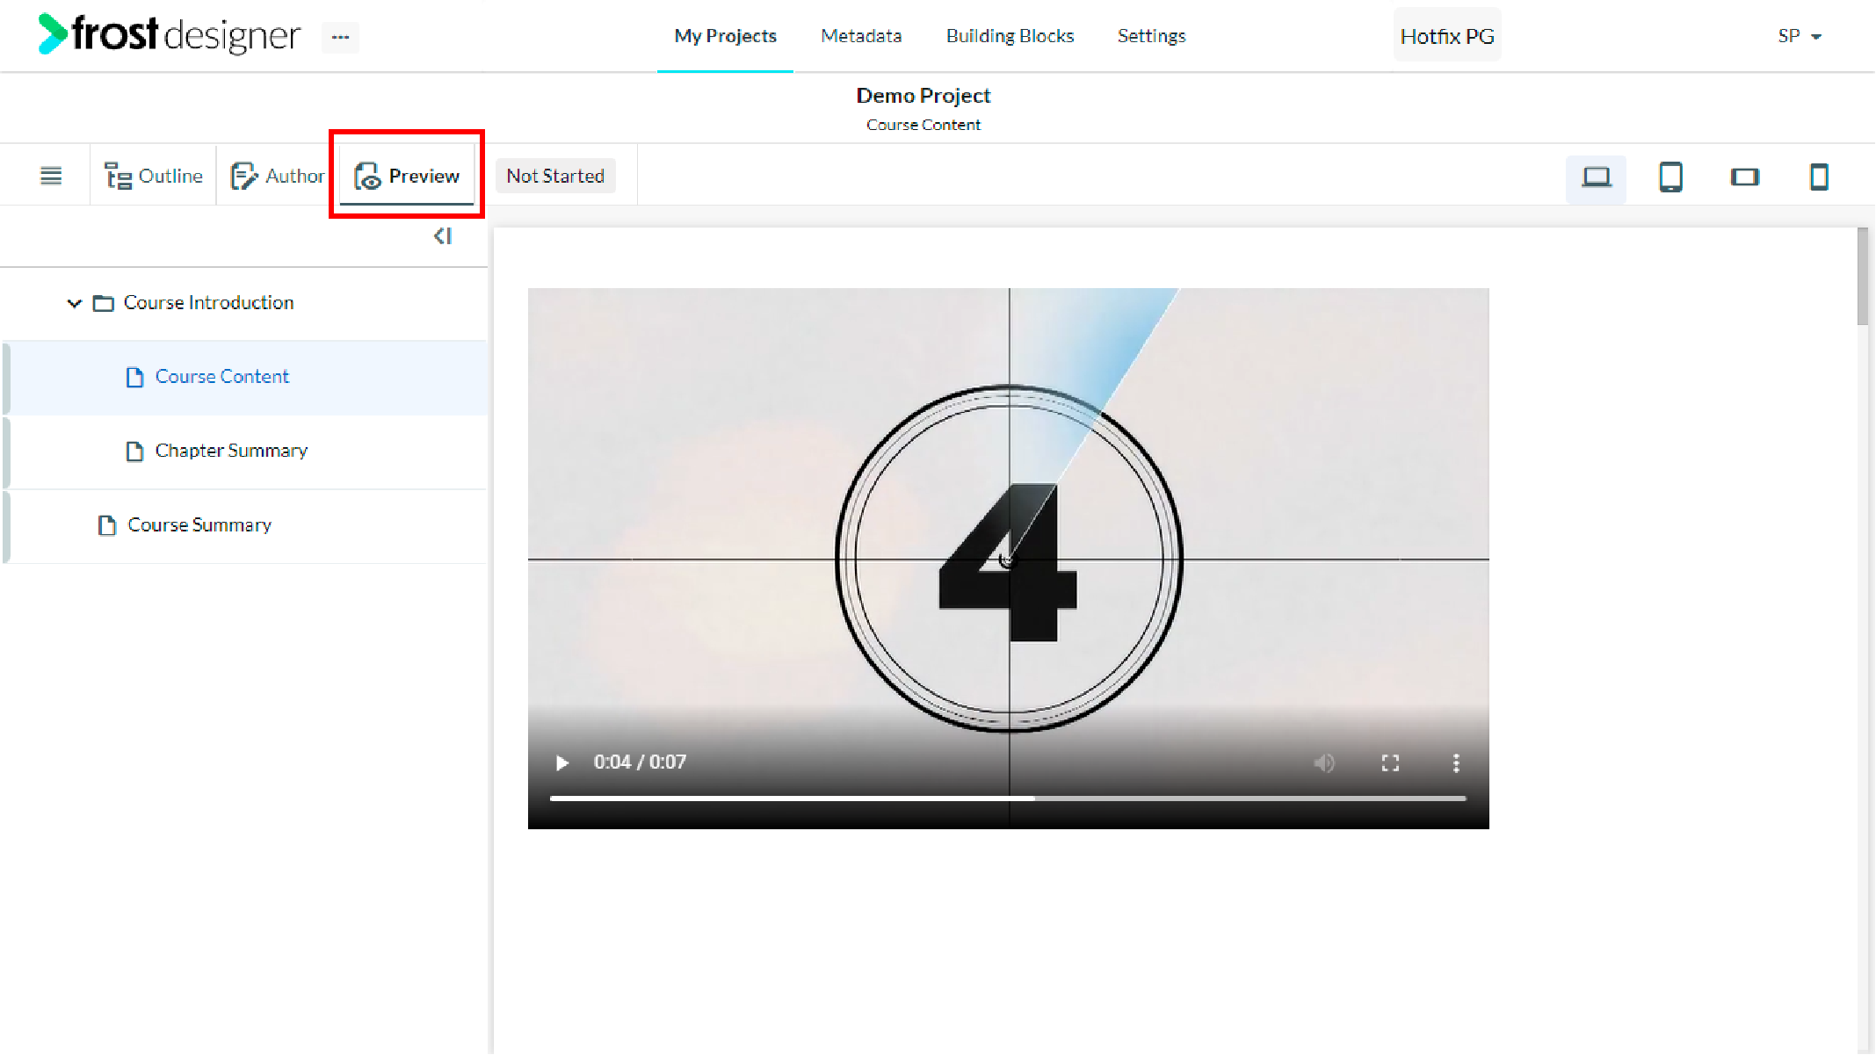The width and height of the screenshot is (1876, 1055).
Task: Click the Demo Project title
Action: point(924,95)
